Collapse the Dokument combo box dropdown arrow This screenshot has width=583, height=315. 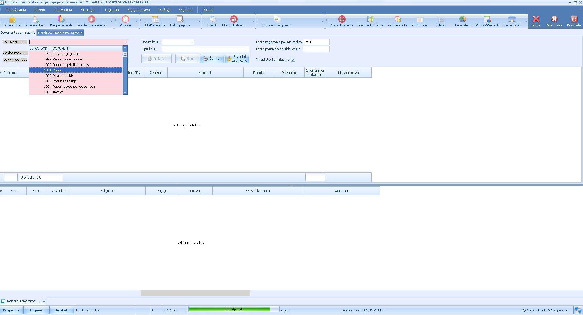tap(125, 42)
